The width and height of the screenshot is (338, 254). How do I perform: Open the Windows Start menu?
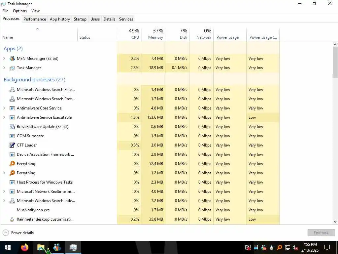pyautogui.click(x=8, y=247)
